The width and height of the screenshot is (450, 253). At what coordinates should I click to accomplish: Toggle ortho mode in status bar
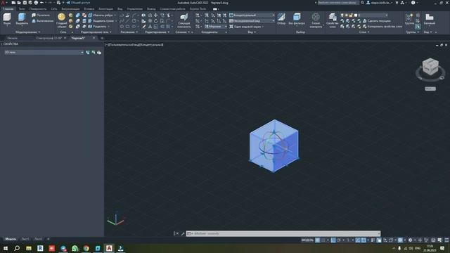click(333, 240)
